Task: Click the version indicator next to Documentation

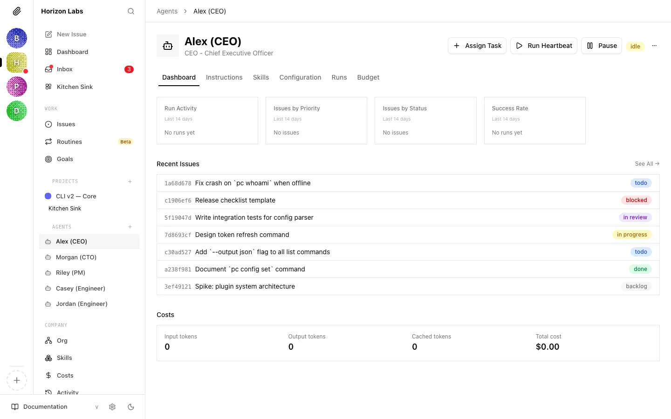Action: (97, 407)
